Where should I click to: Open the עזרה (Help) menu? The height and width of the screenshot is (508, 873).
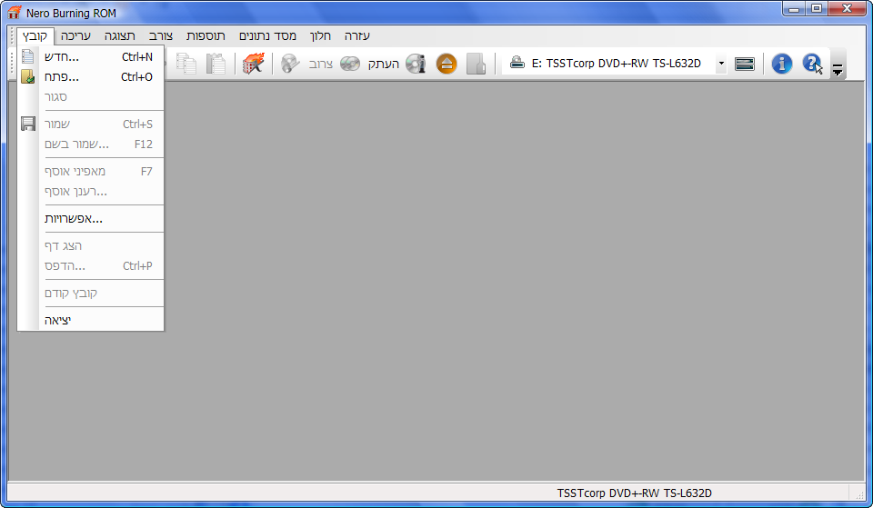click(x=356, y=35)
